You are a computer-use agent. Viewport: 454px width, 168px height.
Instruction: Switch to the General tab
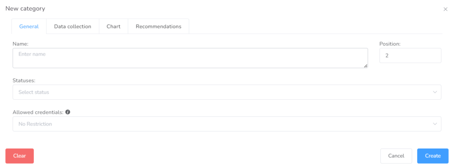29,26
